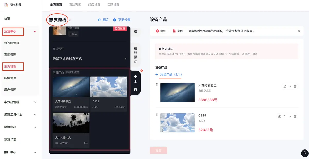Click the 案例 link
The height and width of the screenshot is (159, 309).
coord(180,31)
